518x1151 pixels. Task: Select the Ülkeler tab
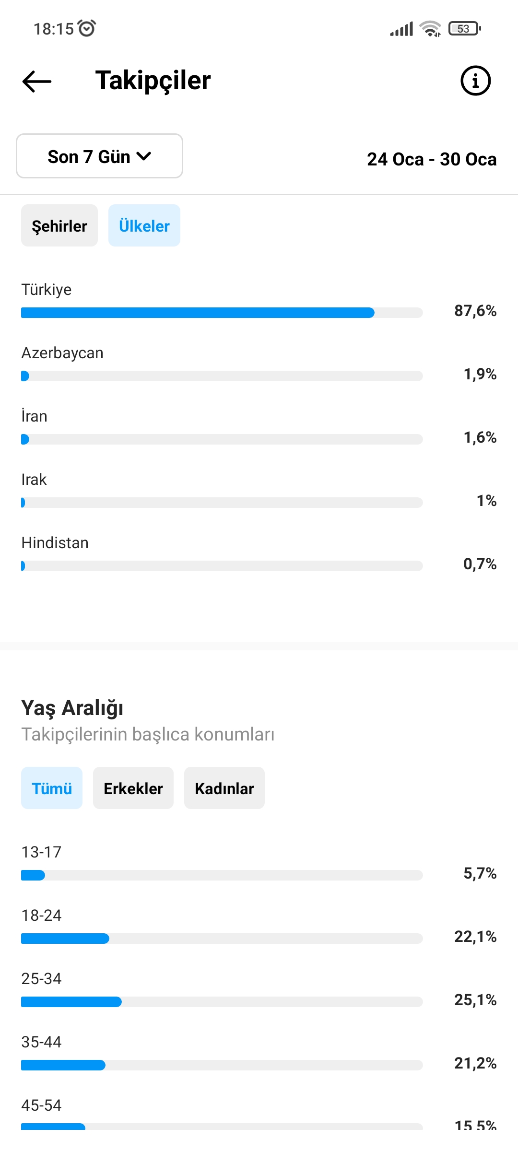pos(144,225)
